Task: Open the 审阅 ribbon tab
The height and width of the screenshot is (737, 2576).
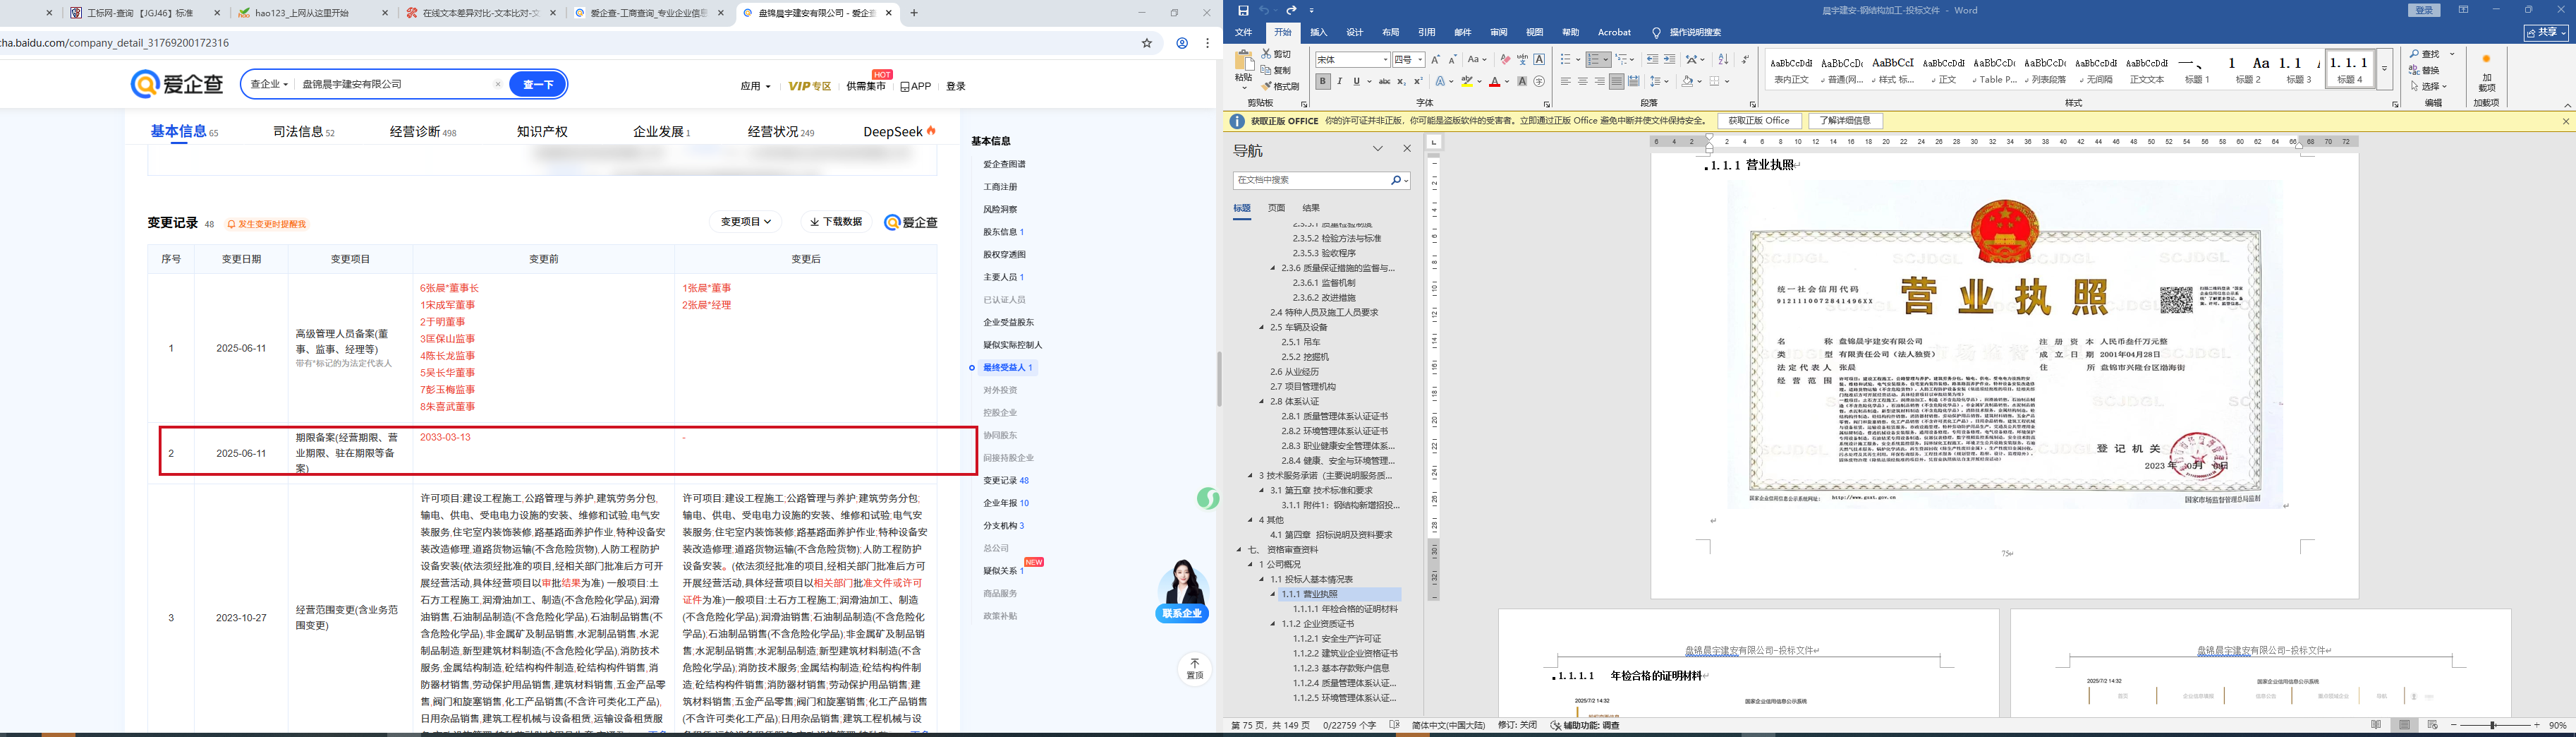Action: 1499,33
